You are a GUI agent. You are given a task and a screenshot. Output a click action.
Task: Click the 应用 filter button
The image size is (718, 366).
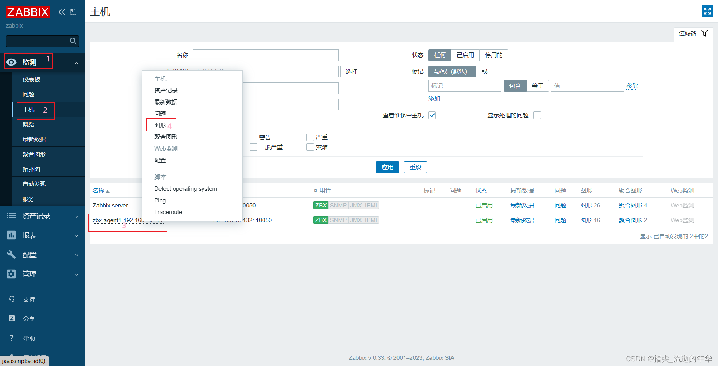click(387, 167)
